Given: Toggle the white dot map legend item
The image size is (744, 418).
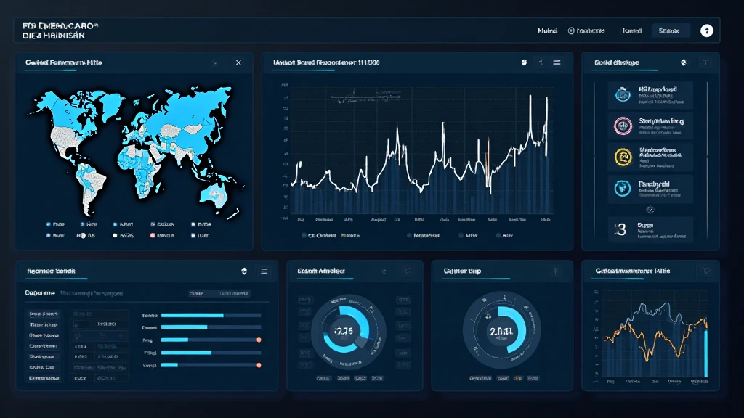Looking at the screenshot, I should tap(115, 236).
